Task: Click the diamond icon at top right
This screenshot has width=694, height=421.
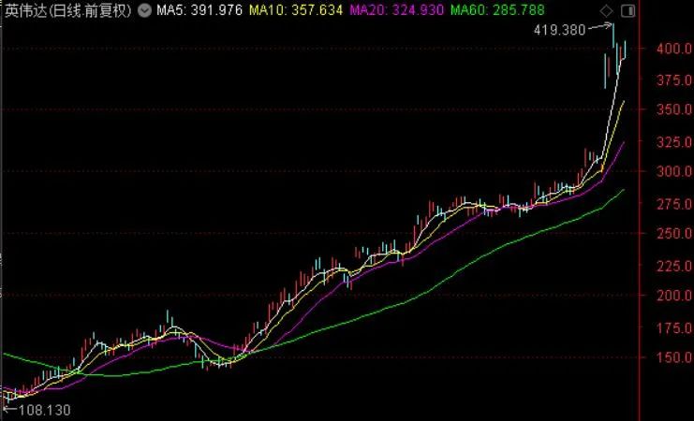Action: point(606,10)
